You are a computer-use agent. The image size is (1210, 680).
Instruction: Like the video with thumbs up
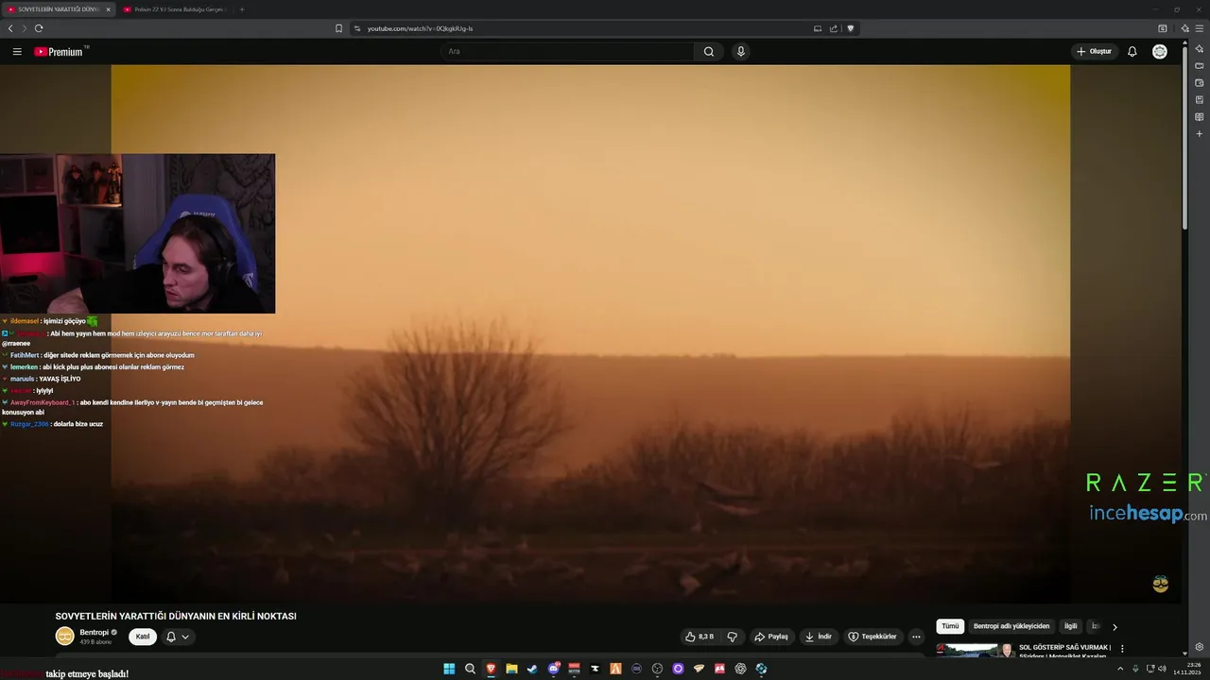point(700,637)
